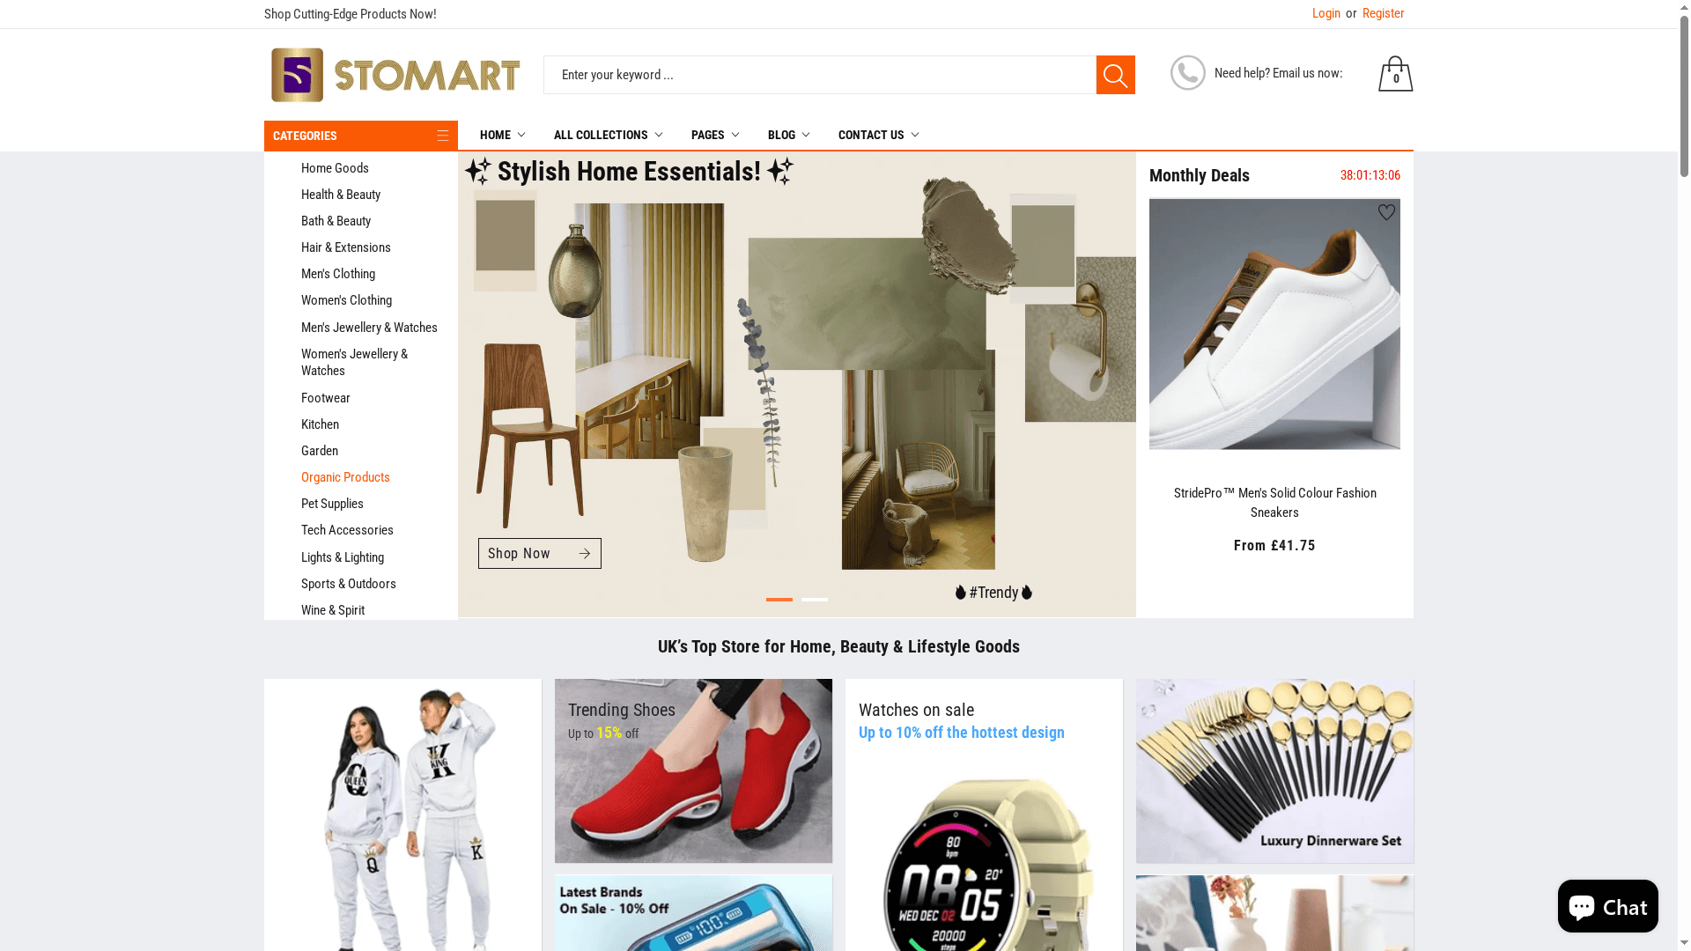Focus the keyword search field
Screen dimensions: 1691x951
pyautogui.click(x=819, y=75)
